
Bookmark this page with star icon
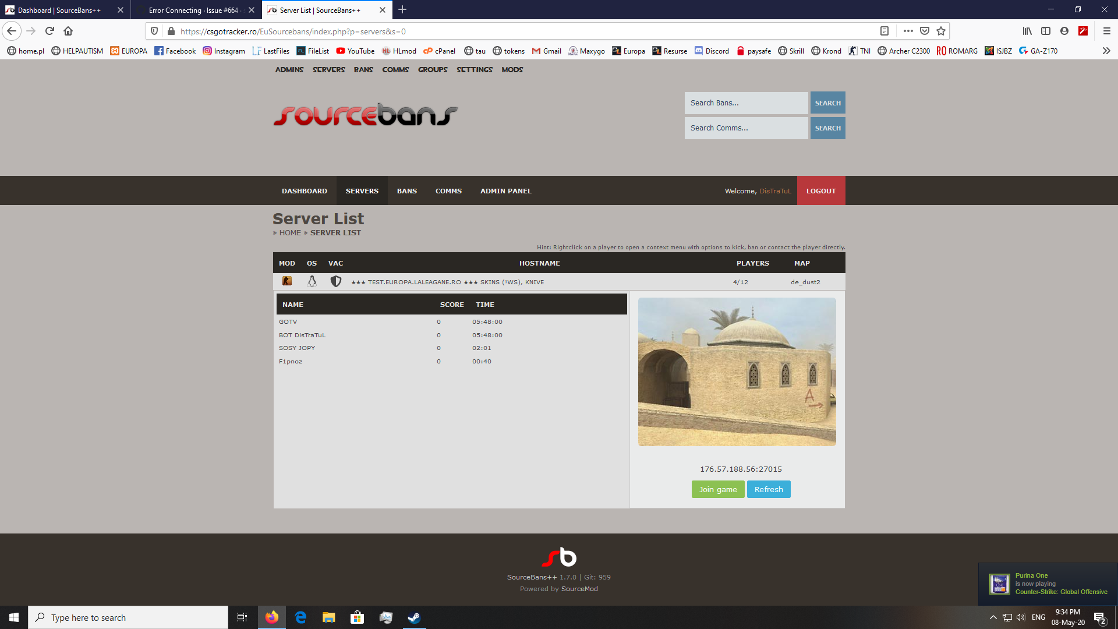(x=941, y=31)
